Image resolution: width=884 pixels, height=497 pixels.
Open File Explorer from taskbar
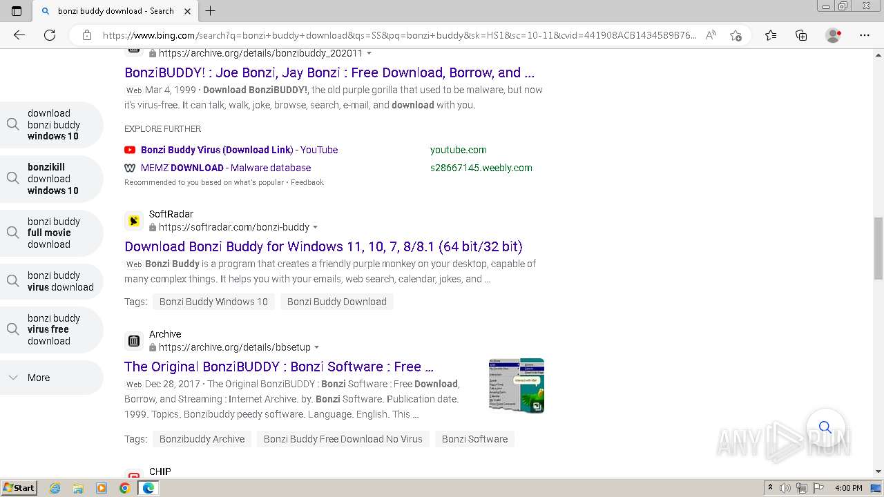78,488
